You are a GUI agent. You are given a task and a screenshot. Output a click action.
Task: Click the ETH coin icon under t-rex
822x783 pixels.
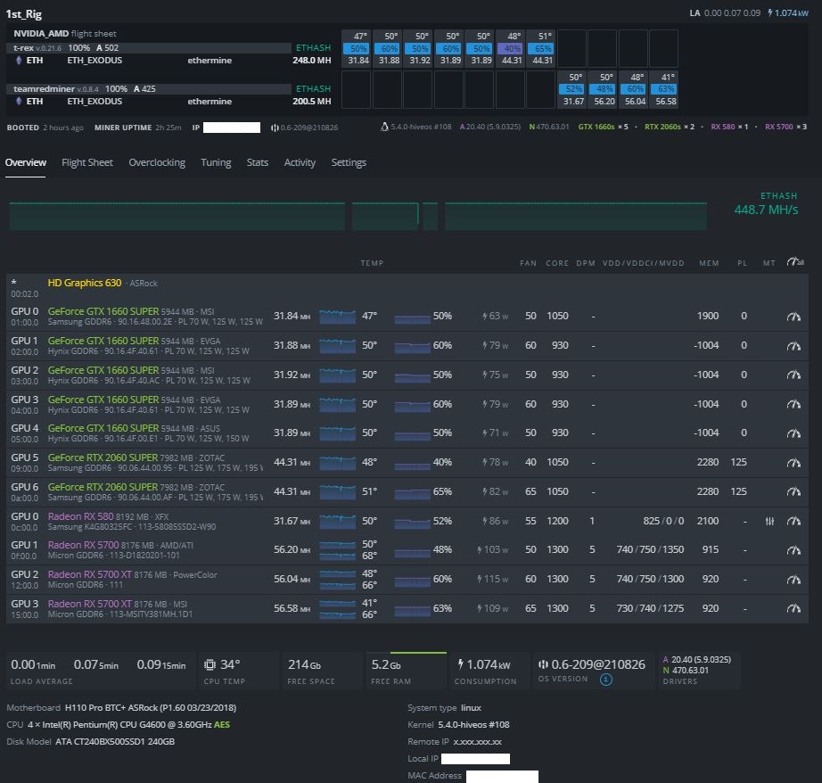[x=19, y=60]
